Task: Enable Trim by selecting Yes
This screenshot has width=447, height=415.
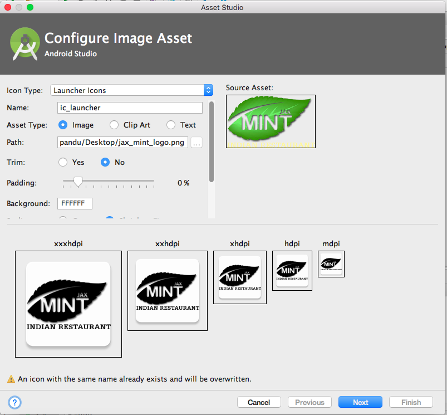Action: click(63, 163)
